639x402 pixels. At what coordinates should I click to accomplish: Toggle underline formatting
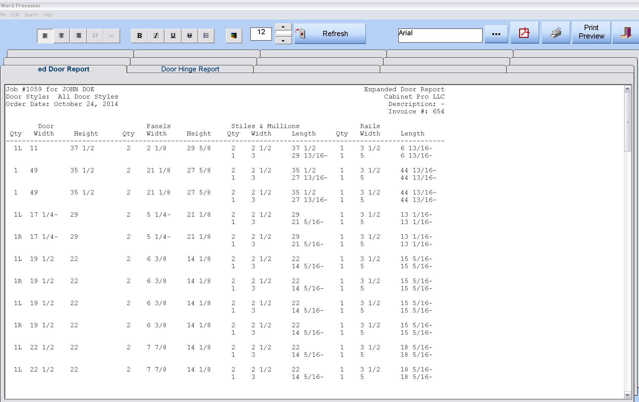tap(173, 36)
